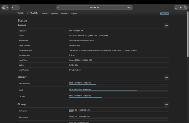Show the tab overview icon
This screenshot has height=123, width=189.
(x=185, y=8)
